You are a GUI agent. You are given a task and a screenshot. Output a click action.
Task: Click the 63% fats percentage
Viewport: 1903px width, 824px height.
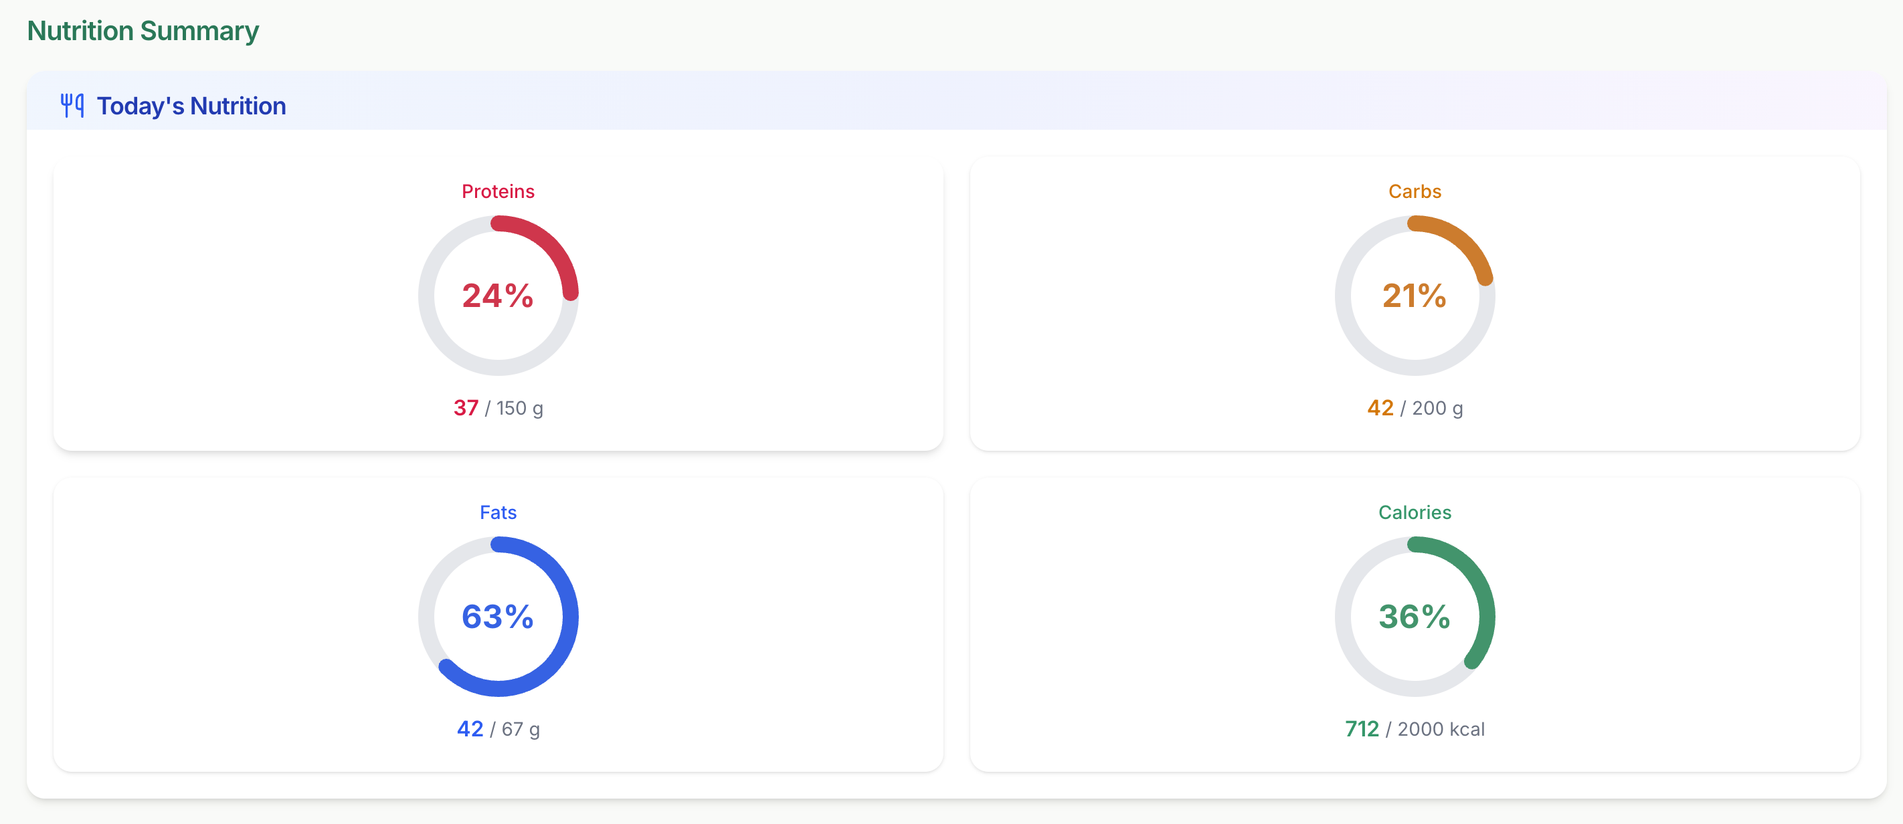(498, 617)
